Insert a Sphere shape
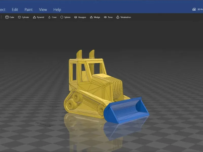The width and height of the screenshot is (203, 152). click(65, 17)
